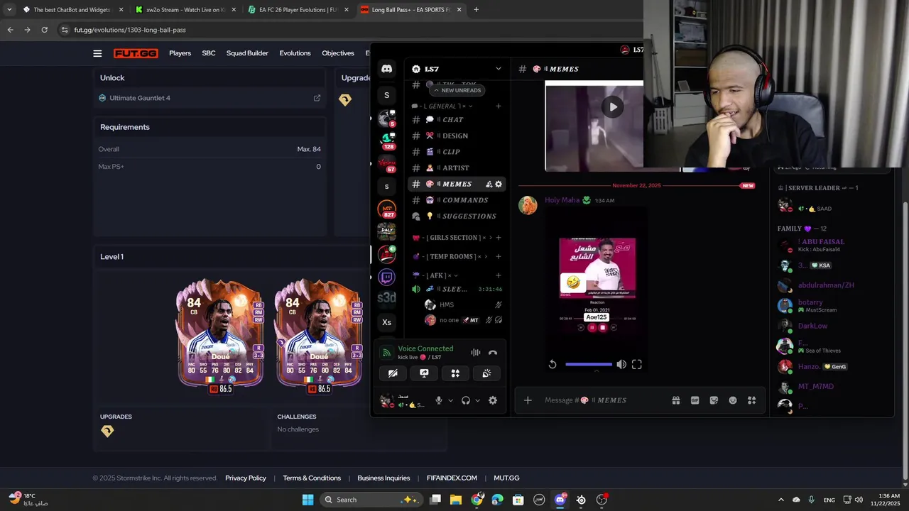Image resolution: width=909 pixels, height=511 pixels.
Task: Open FIFAINDEX.COM footer link
Action: [x=452, y=478]
